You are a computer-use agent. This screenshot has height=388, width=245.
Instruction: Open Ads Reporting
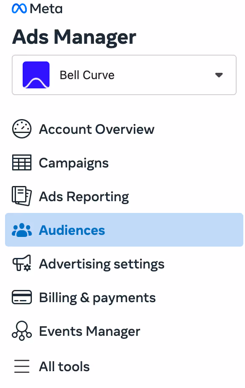coord(84,197)
